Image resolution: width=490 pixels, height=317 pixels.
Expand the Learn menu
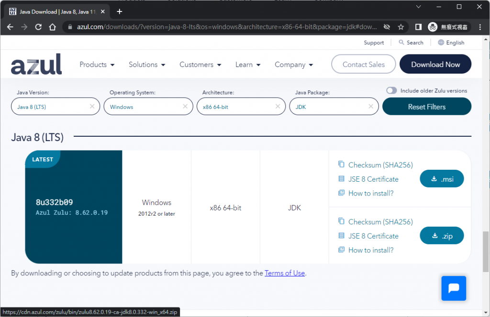tap(248, 65)
